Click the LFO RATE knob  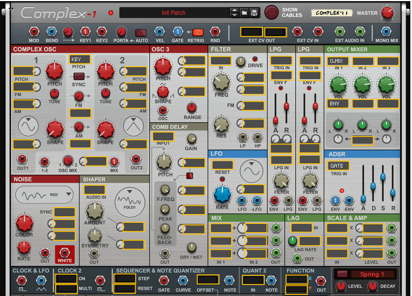point(222,194)
